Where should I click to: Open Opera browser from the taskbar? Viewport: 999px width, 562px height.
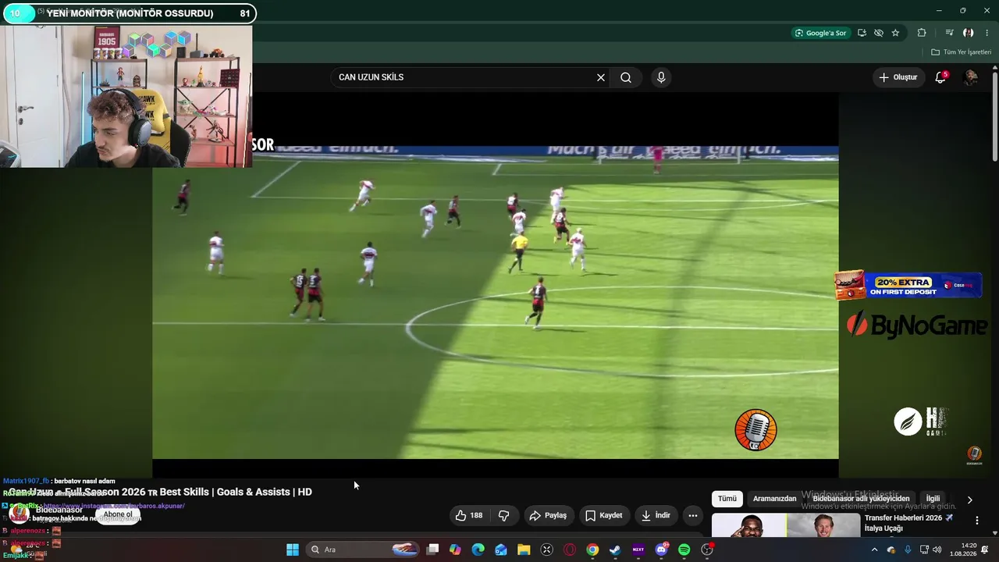pyautogui.click(x=570, y=550)
